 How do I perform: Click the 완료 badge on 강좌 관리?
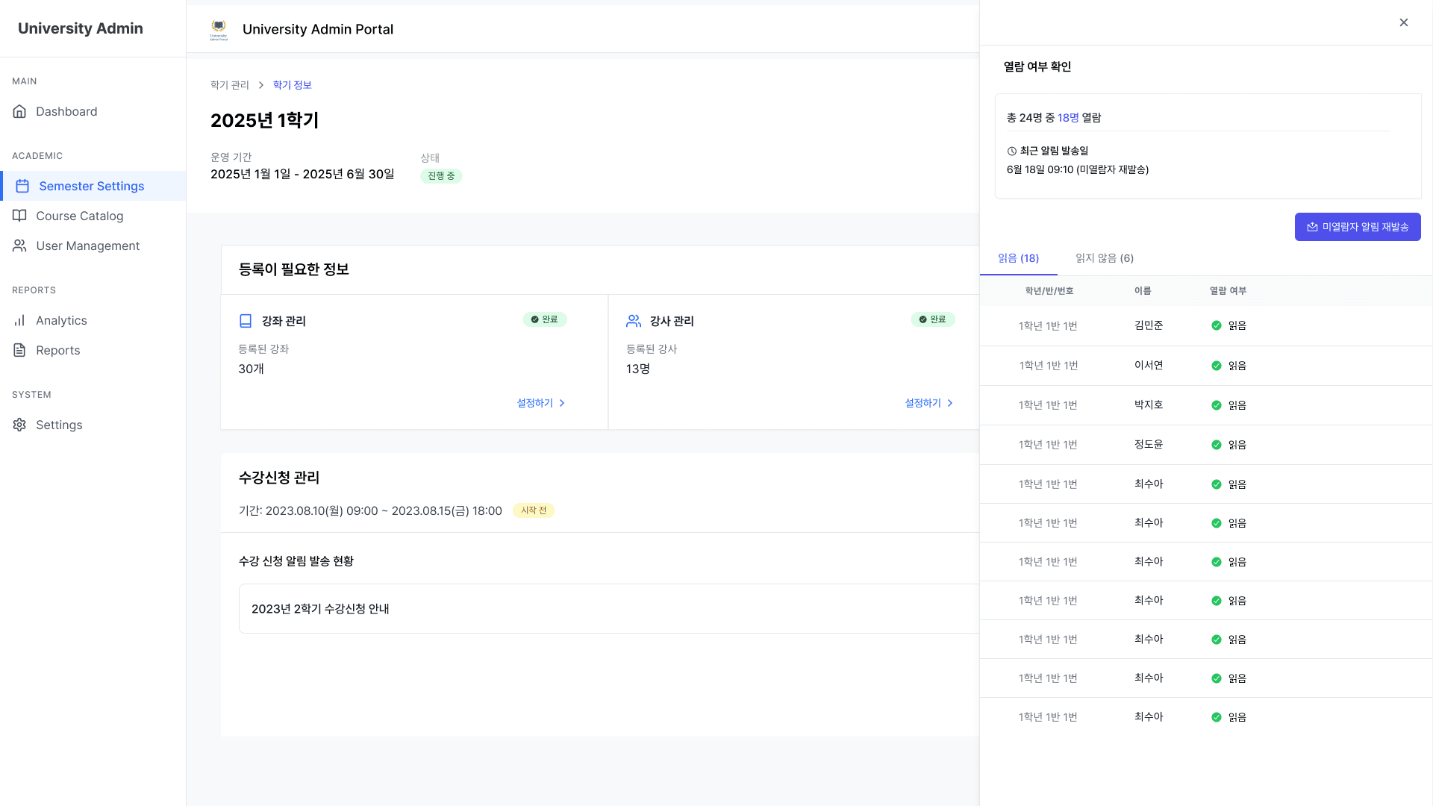pyautogui.click(x=546, y=319)
